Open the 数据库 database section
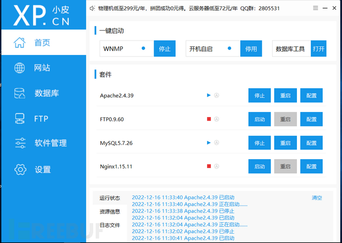The image size is (342, 243). coord(44,93)
